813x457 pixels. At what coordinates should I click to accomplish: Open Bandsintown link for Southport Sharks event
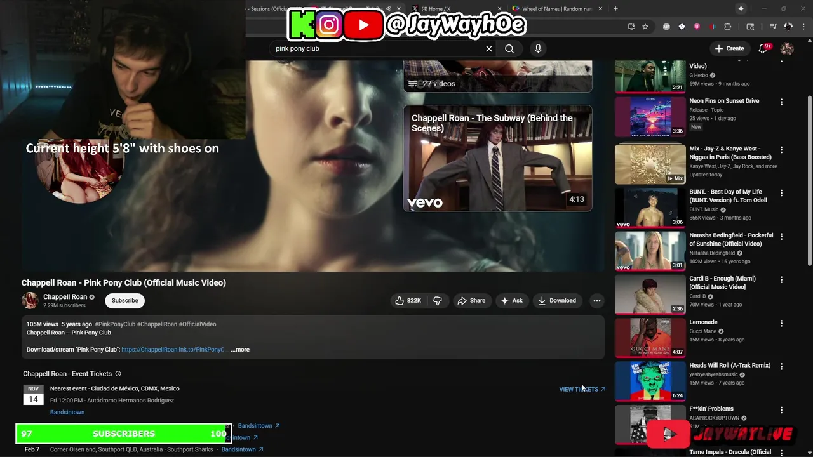[242, 449]
